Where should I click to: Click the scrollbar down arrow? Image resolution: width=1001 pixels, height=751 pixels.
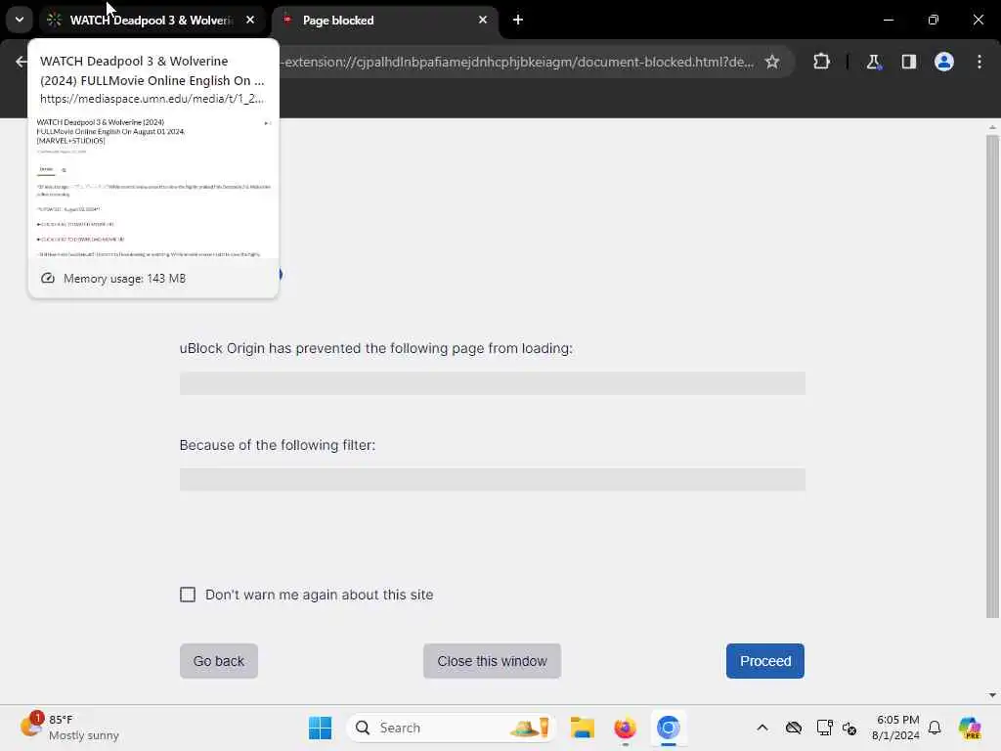[992, 695]
